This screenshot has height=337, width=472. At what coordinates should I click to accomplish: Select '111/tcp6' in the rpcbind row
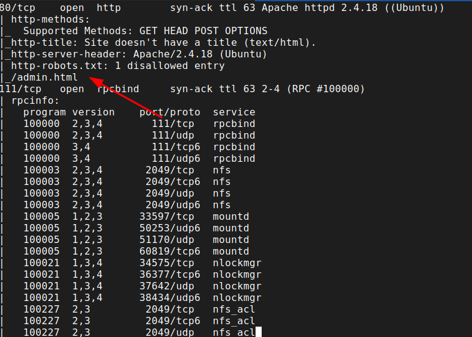(x=176, y=147)
